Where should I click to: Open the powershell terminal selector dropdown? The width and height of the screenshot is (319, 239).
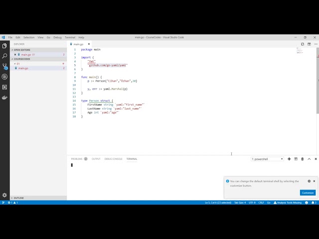(x=267, y=159)
